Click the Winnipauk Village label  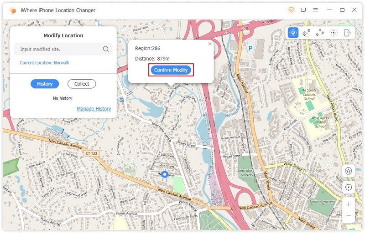(x=313, y=172)
